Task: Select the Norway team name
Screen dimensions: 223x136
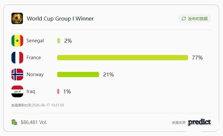Action: pyautogui.click(x=35, y=75)
